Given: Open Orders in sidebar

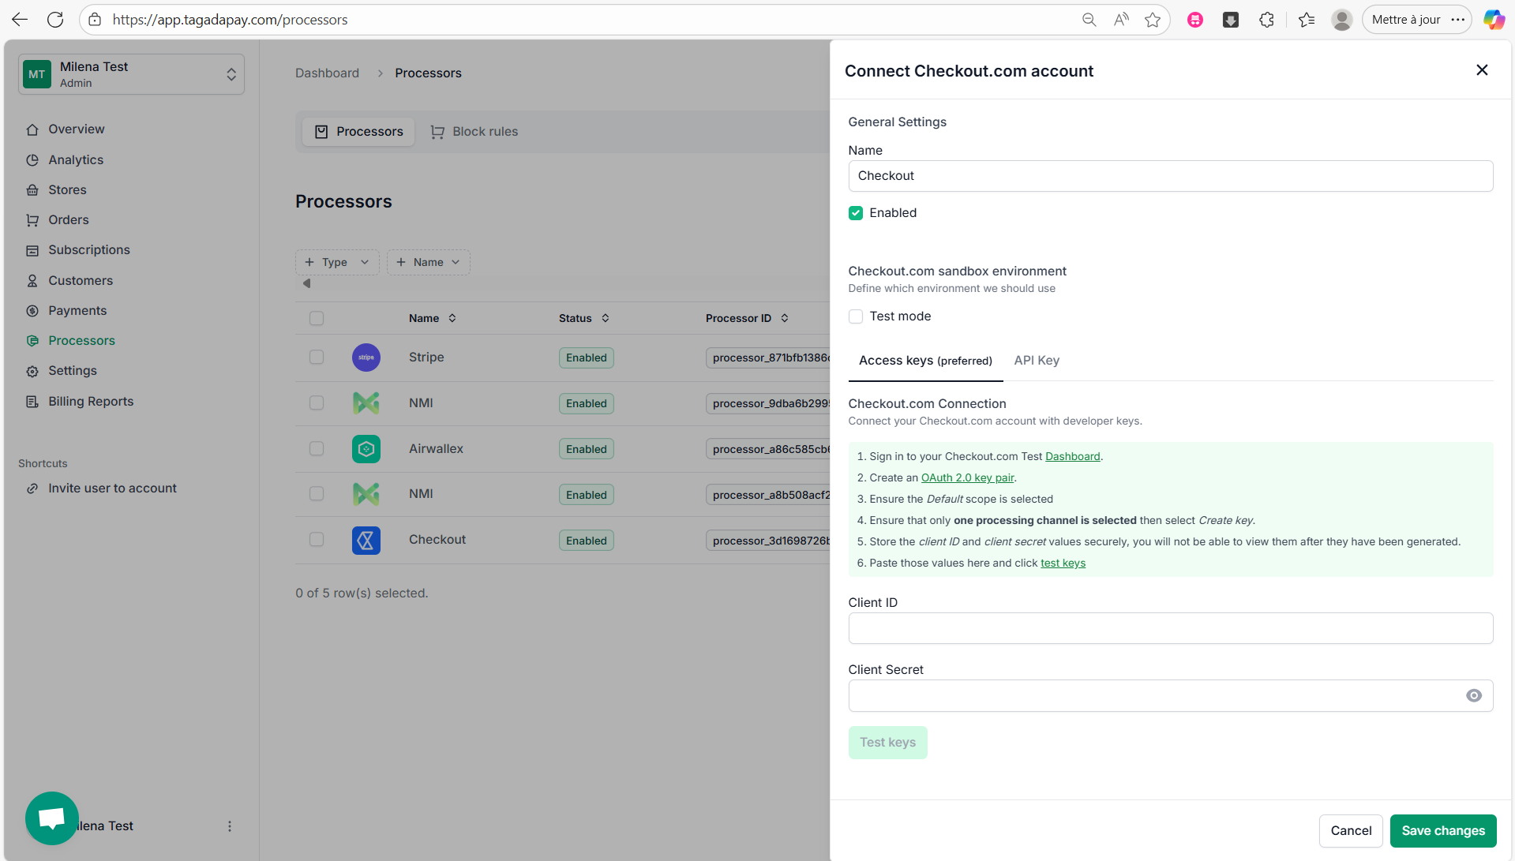Looking at the screenshot, I should [69, 220].
